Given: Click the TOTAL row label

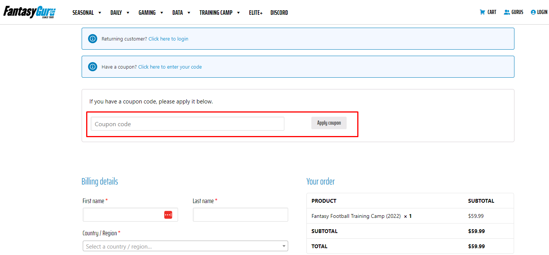Looking at the screenshot, I should 319,246.
